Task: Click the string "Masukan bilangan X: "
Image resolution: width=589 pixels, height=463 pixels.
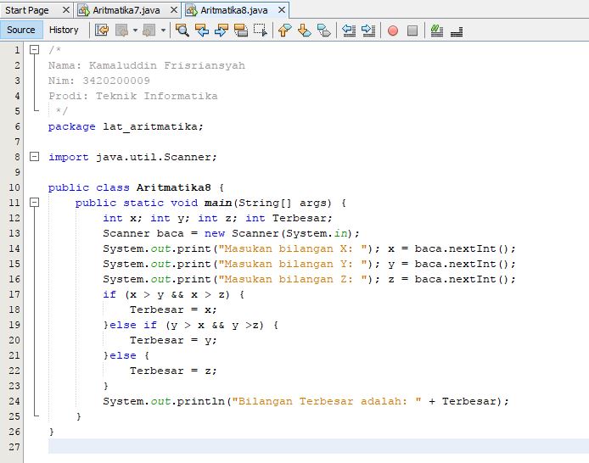Action: [293, 248]
